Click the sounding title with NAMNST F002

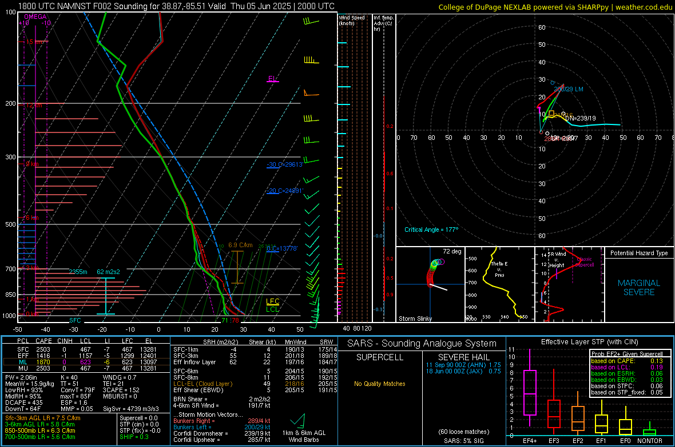[x=176, y=6]
